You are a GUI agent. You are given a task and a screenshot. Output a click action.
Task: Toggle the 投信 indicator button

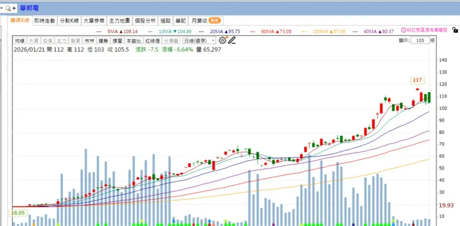(47, 41)
